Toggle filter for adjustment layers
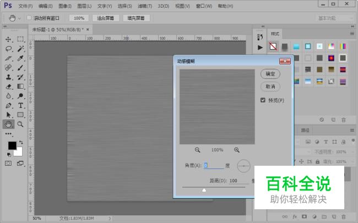The height and width of the screenshot is (223, 358). click(317, 142)
